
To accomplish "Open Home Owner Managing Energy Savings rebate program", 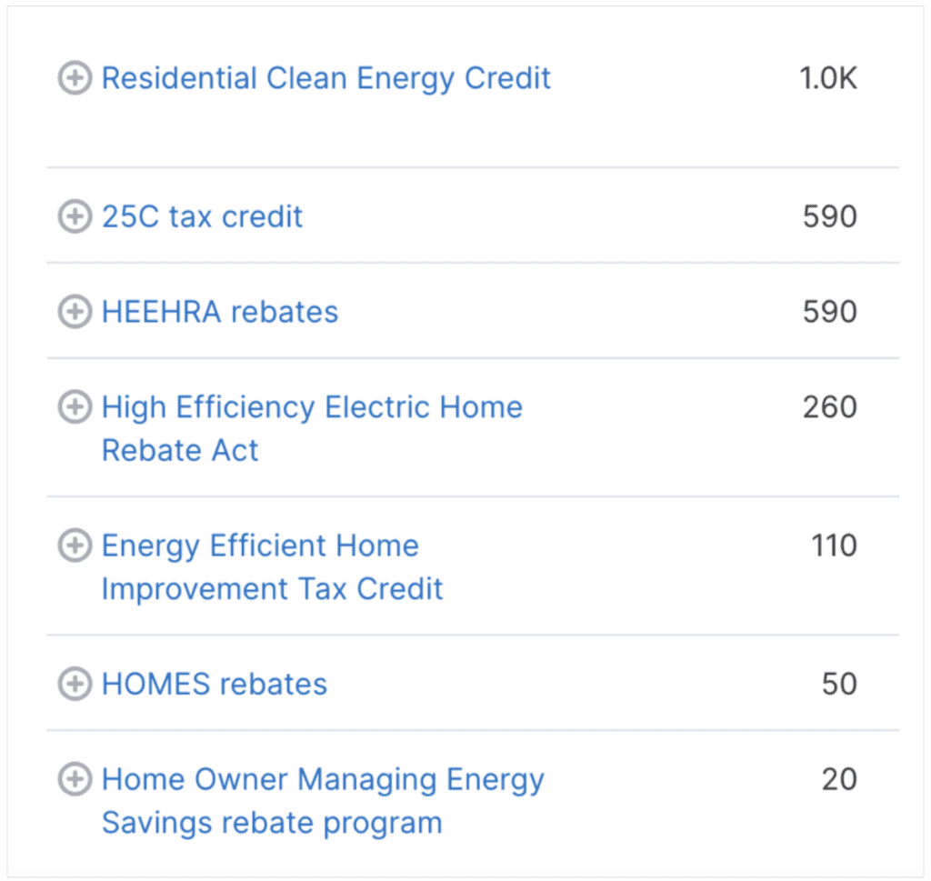I will [323, 802].
